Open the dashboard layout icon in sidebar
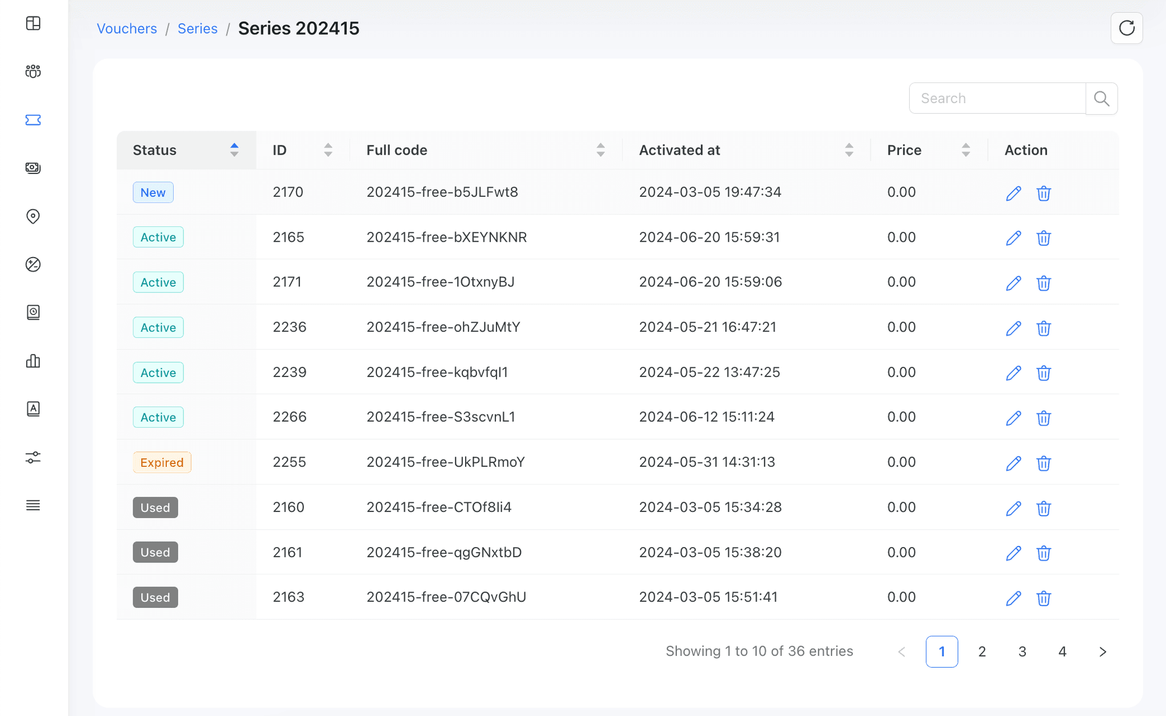The width and height of the screenshot is (1166, 716). tap(33, 23)
